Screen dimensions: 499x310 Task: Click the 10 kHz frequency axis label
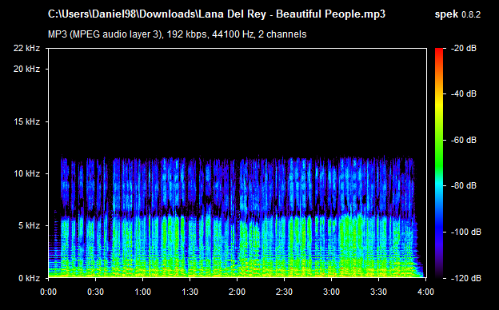(x=26, y=173)
